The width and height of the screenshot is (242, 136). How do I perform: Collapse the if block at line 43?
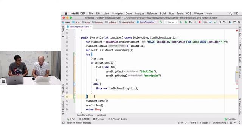click(x=75, y=63)
